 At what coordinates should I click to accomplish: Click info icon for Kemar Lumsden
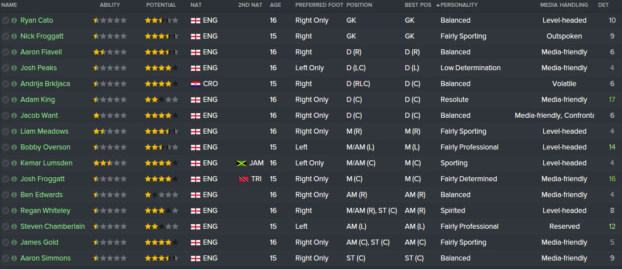click(x=14, y=163)
